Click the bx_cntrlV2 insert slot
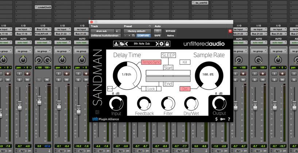298x153 pixels. click(x=200, y=3)
